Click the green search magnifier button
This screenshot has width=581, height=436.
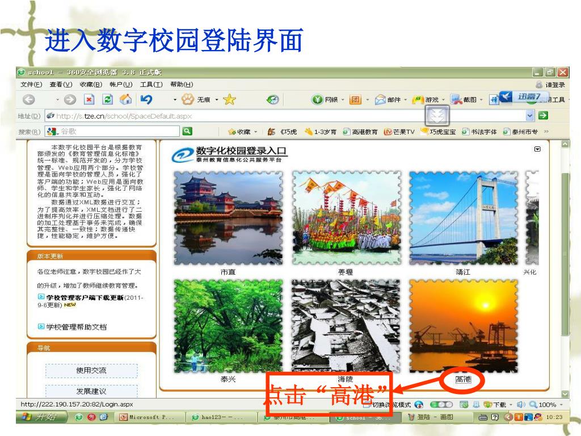(187, 131)
